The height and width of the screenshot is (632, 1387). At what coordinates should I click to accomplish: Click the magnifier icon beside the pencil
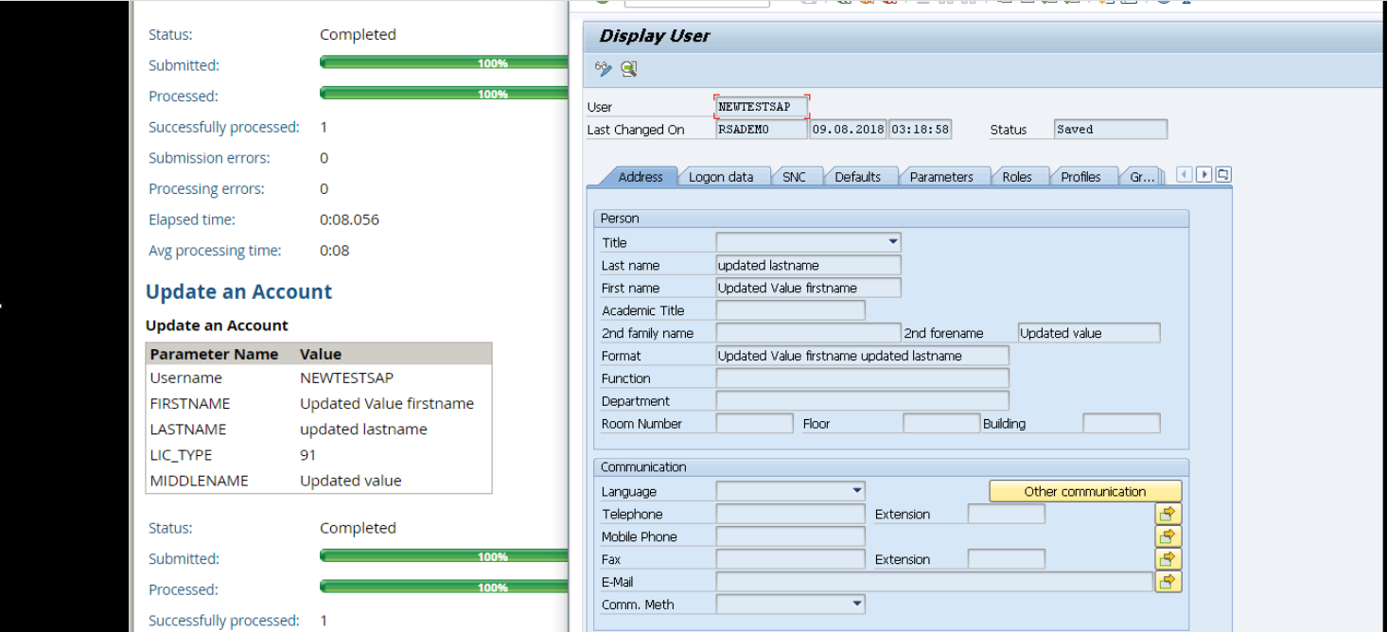click(x=629, y=69)
